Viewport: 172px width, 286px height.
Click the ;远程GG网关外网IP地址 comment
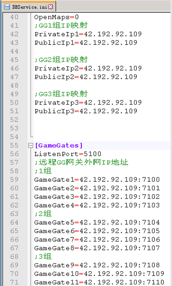[81, 162]
